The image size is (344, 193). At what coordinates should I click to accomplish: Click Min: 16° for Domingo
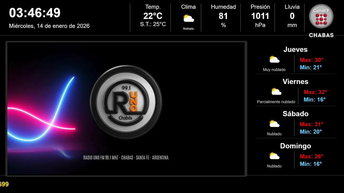coord(311,164)
